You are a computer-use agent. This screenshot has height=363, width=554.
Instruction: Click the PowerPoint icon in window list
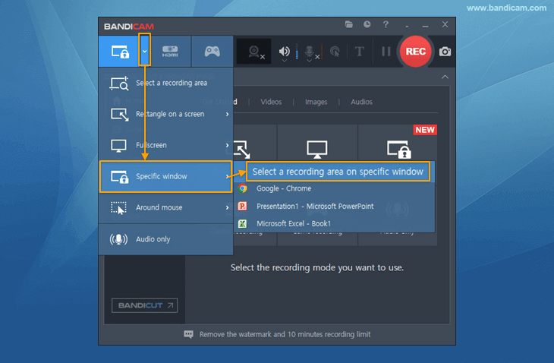click(242, 206)
